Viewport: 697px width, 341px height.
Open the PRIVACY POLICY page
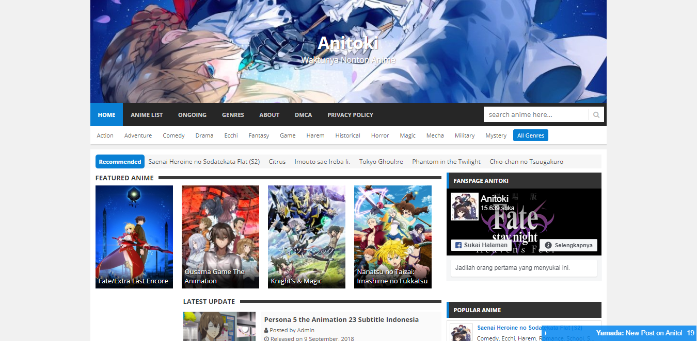pos(350,115)
